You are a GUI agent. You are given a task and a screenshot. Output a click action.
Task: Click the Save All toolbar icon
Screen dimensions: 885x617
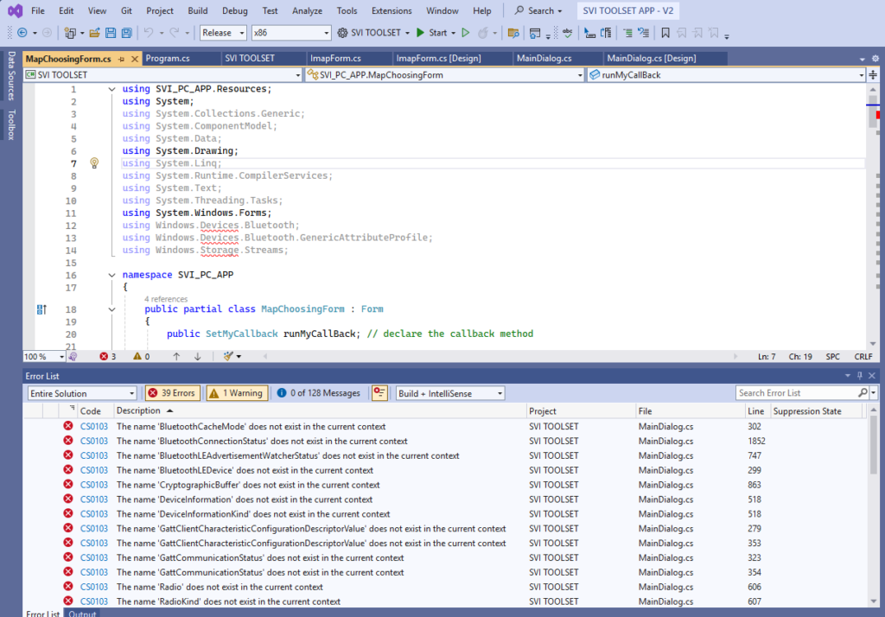pyautogui.click(x=126, y=33)
